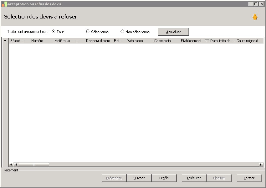
Task: Click the Commercial column header
Action: [x=163, y=41]
